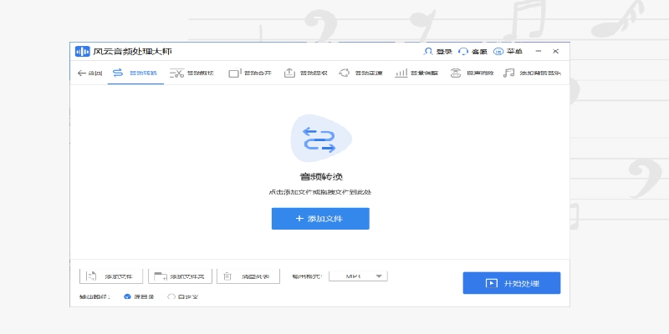Open the 音频变速 speed change tab
The image size is (669, 334).
[x=360, y=73]
